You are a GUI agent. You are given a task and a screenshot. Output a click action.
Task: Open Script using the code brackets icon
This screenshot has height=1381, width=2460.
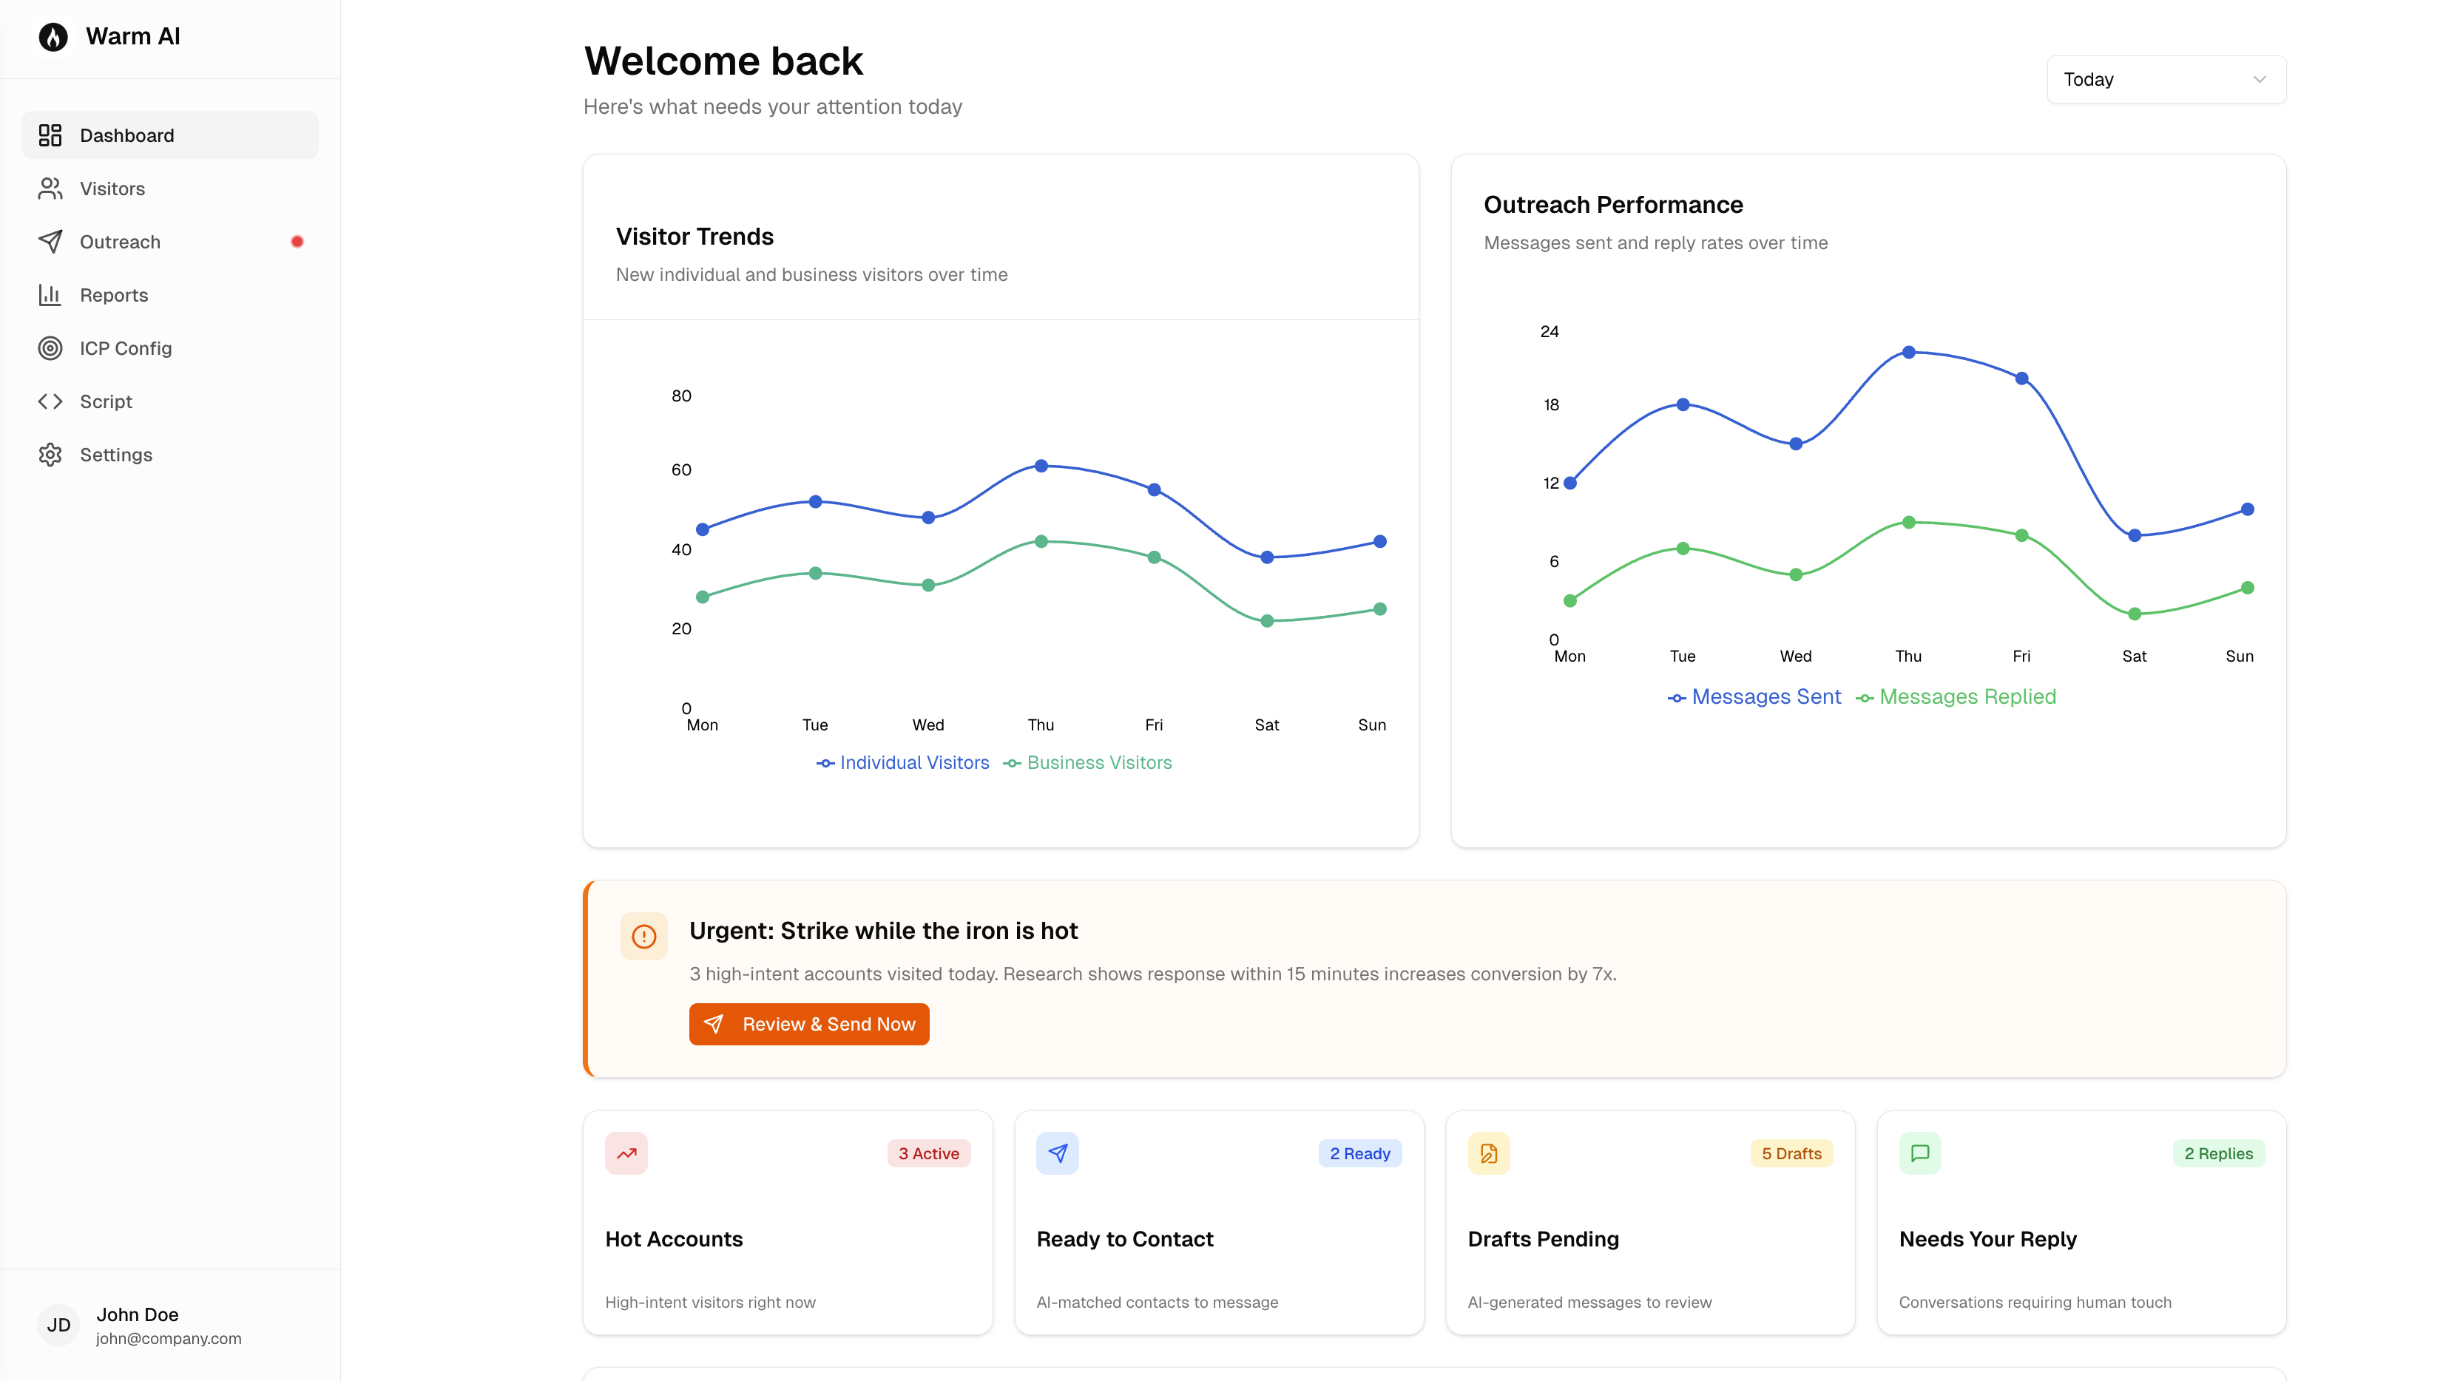click(50, 401)
